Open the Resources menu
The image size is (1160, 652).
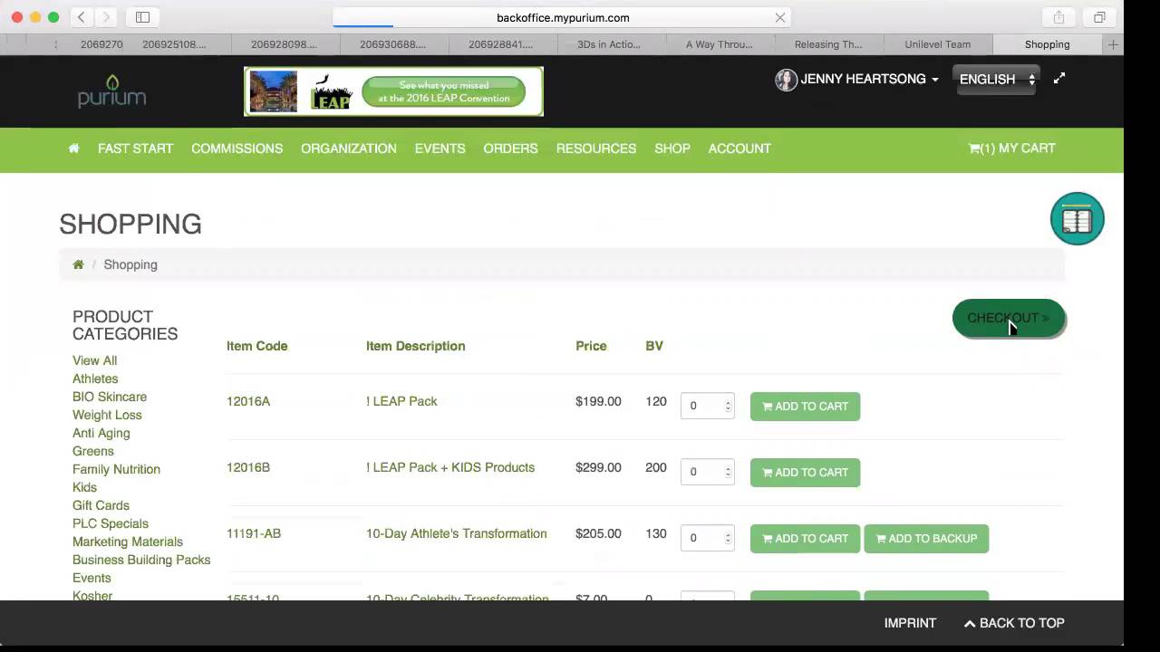click(x=596, y=149)
